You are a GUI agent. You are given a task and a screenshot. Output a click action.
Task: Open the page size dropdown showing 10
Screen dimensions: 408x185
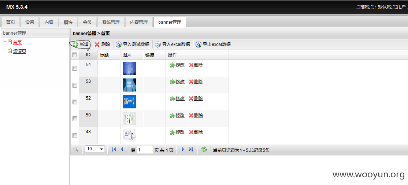tap(95, 149)
